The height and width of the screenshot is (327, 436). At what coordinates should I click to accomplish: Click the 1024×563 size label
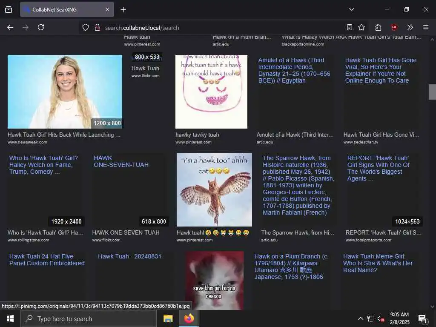coord(407,221)
